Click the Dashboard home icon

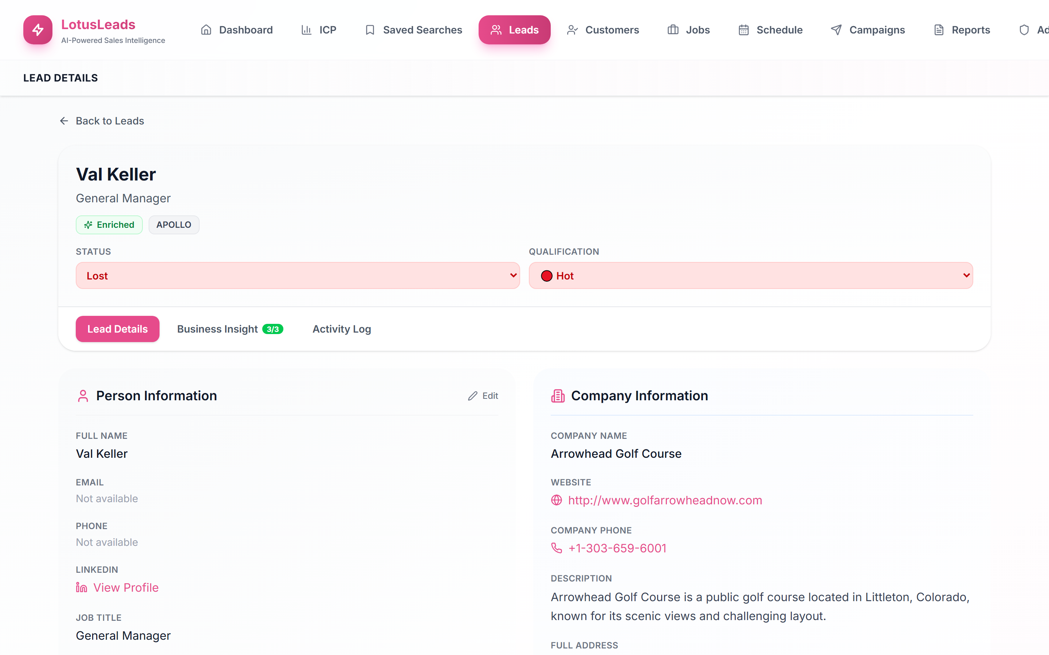coord(206,30)
